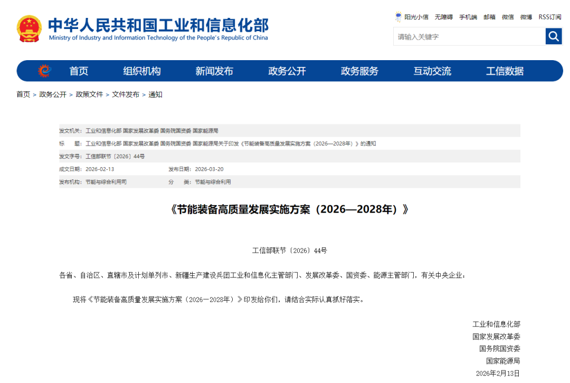Click the signature line 国家能源局
Screen dimensions: 570x383
(x=503, y=361)
